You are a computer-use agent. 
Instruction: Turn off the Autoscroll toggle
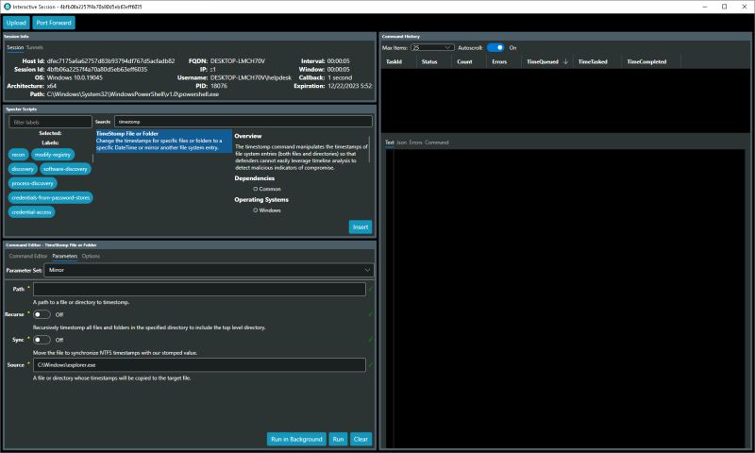pos(495,47)
